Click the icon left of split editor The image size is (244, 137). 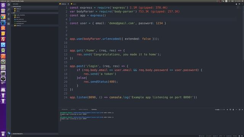pyautogui.click(x=236, y=4)
